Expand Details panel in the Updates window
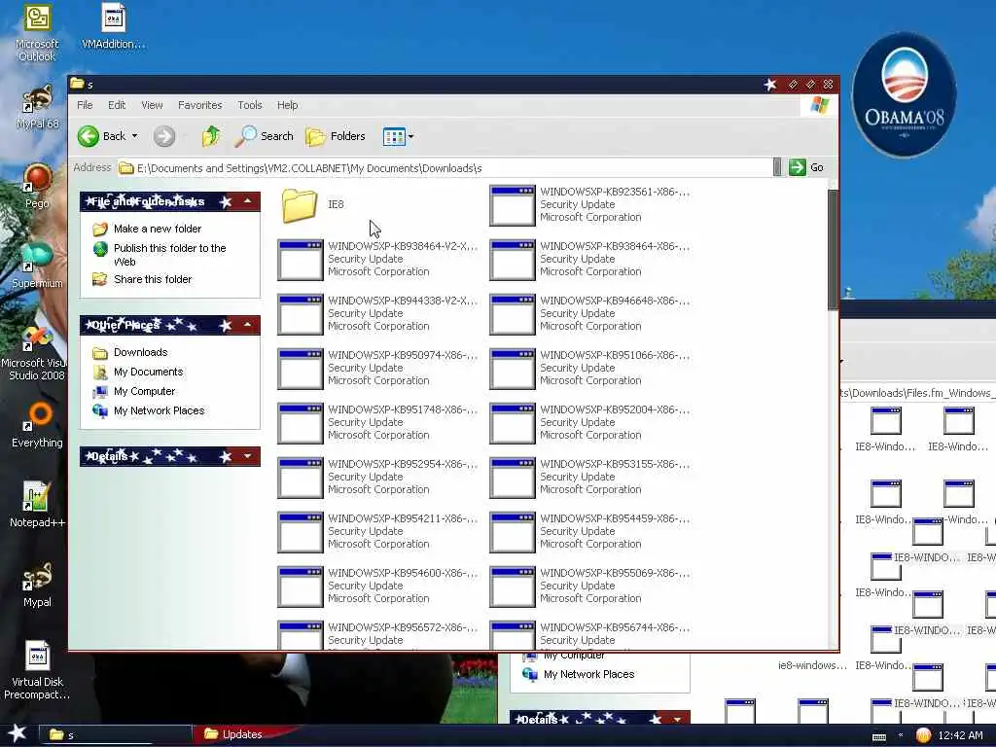The image size is (996, 747). click(677, 719)
